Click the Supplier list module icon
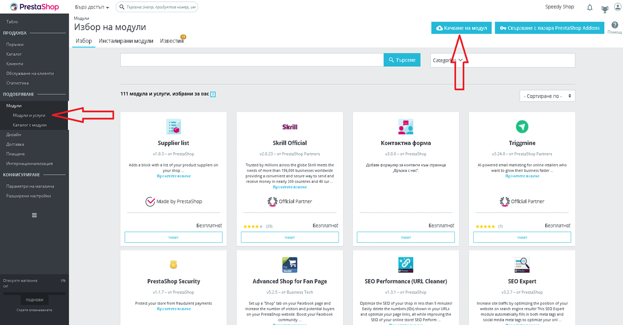Viewport: 623px width, 325px height. [x=173, y=126]
